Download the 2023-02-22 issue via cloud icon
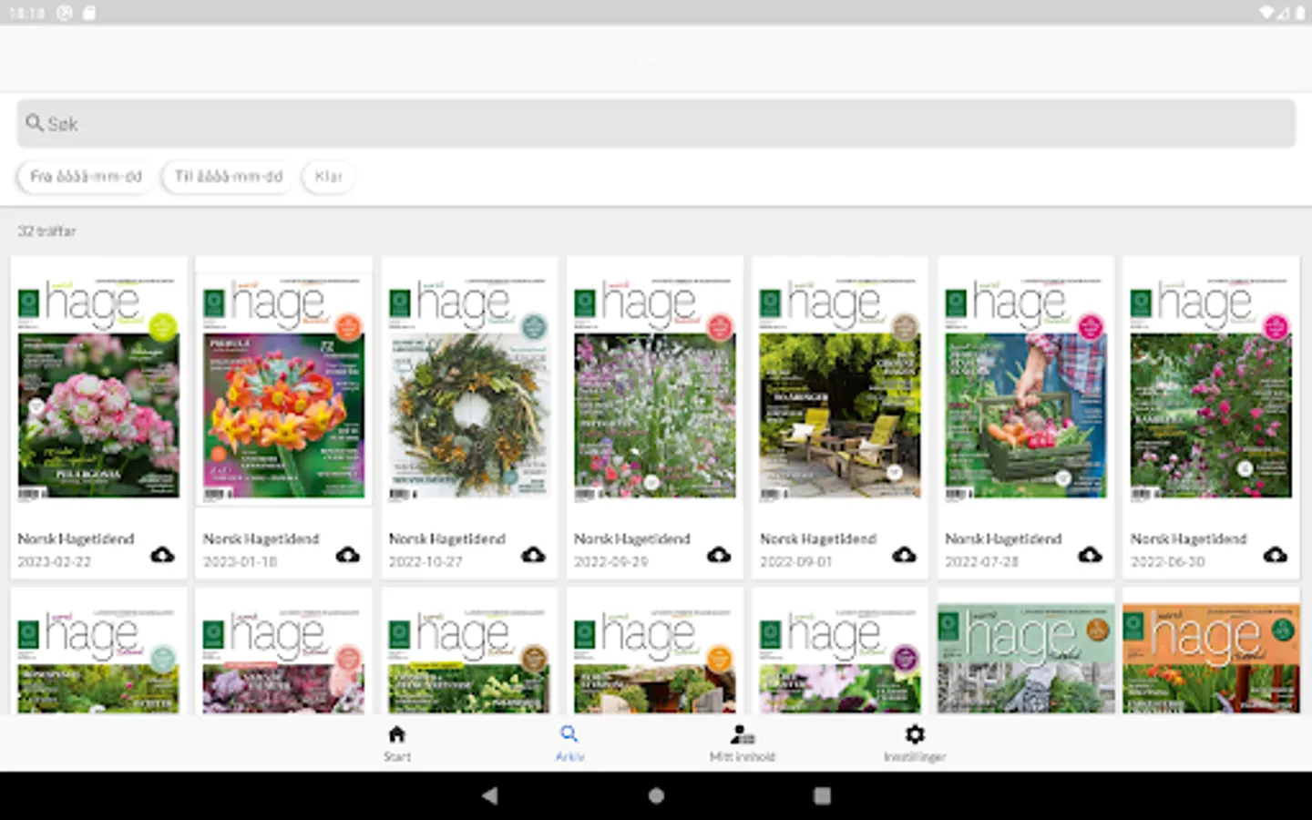1312x820 pixels. click(162, 554)
